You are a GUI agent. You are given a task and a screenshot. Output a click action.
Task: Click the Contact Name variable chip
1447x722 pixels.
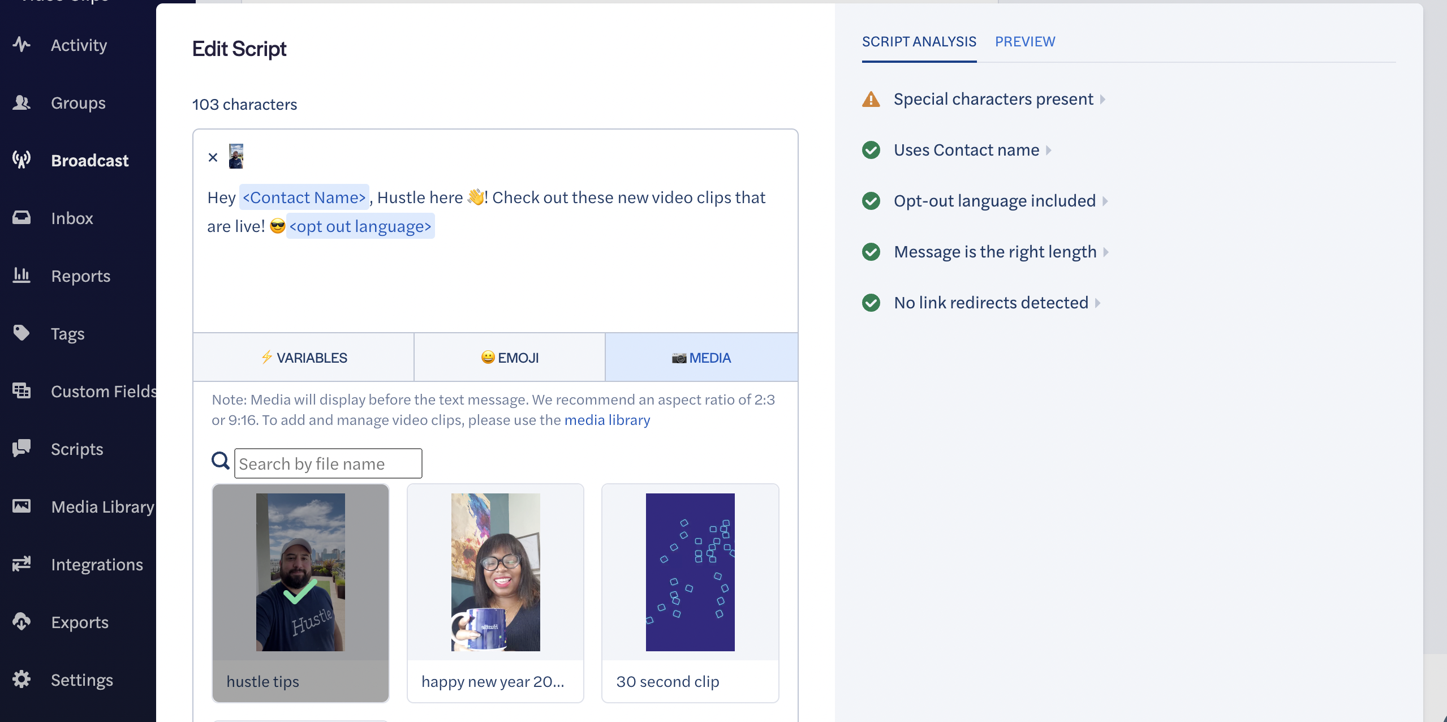pyautogui.click(x=304, y=197)
